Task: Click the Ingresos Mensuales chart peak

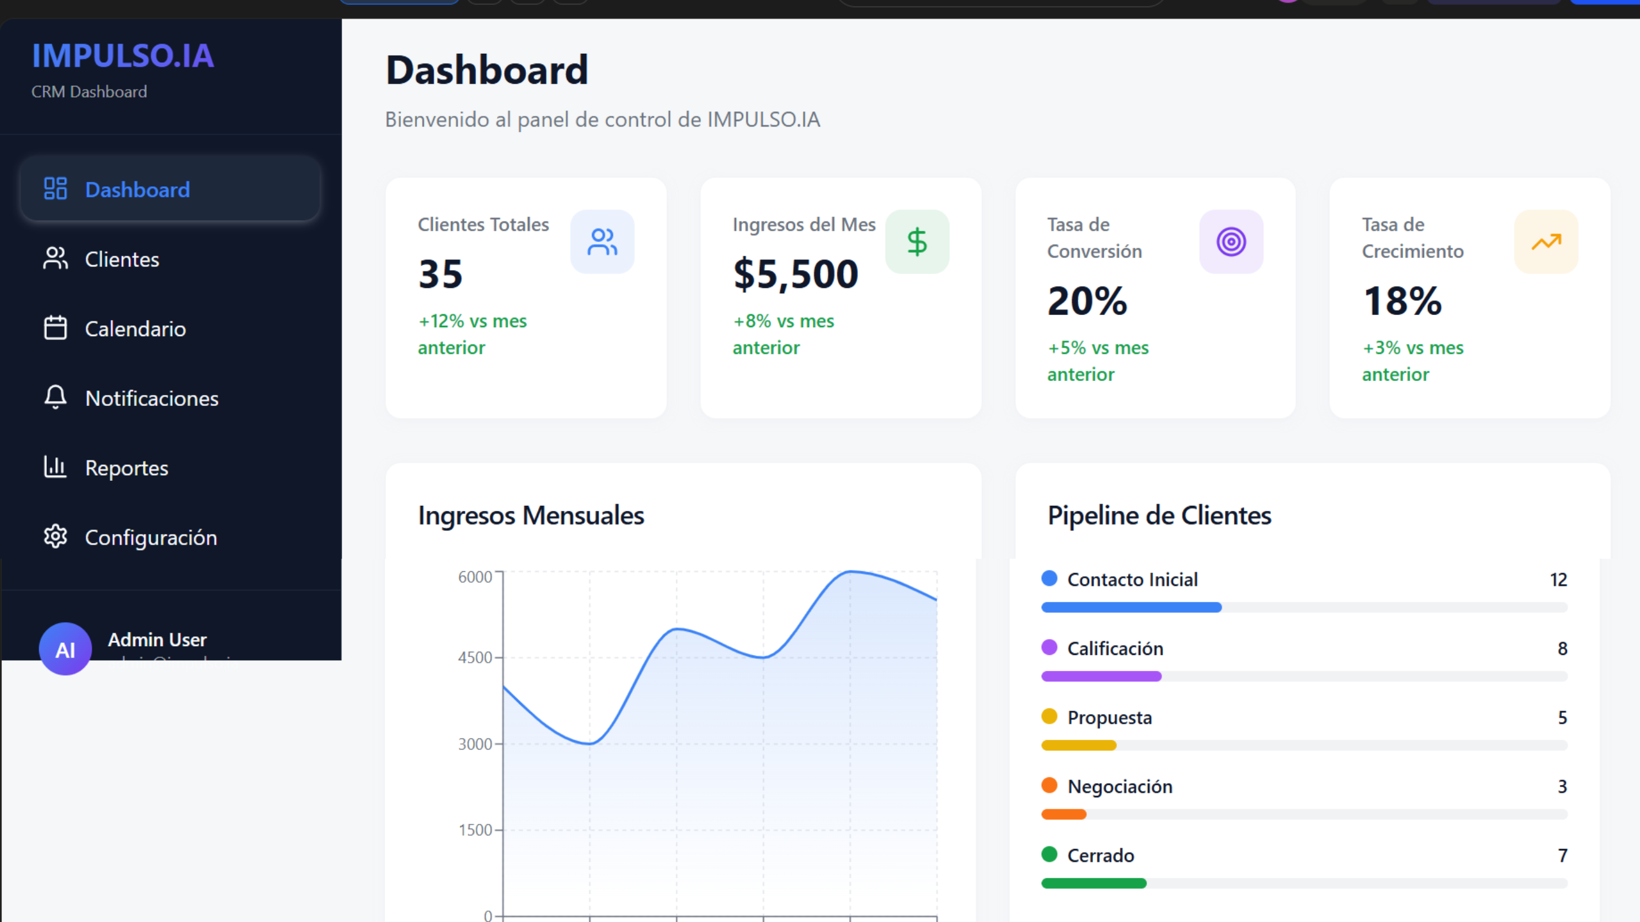Action: click(850, 572)
